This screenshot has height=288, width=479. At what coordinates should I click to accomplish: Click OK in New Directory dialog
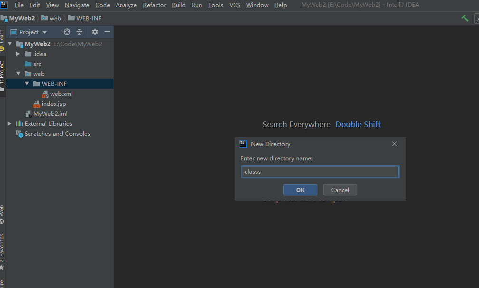click(x=300, y=190)
